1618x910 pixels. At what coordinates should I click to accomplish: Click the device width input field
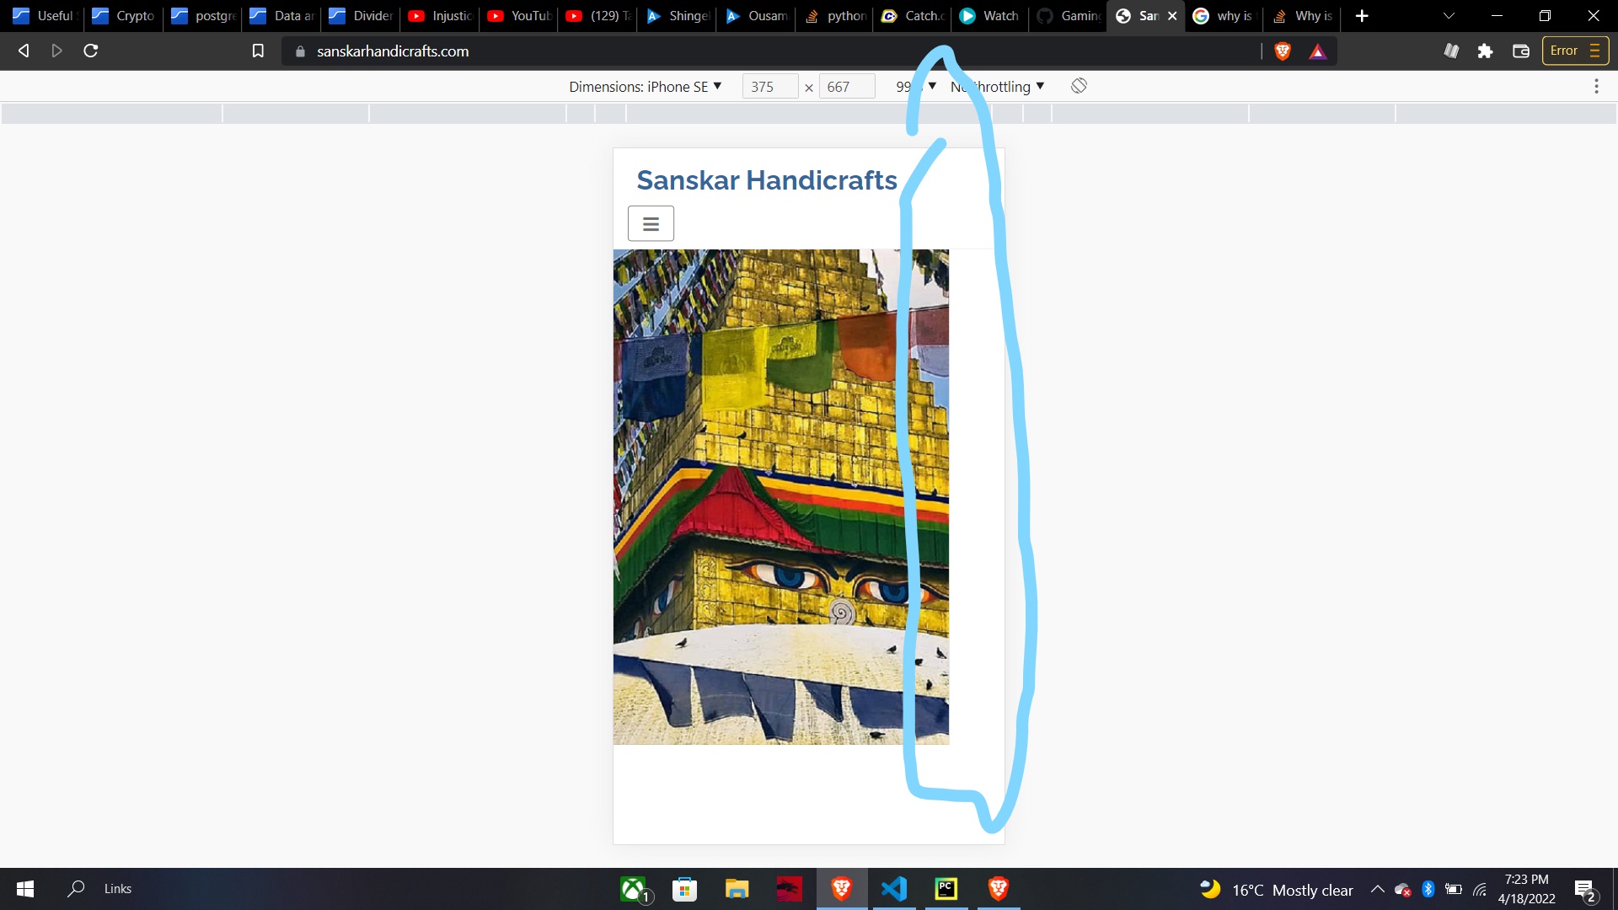pos(768,87)
